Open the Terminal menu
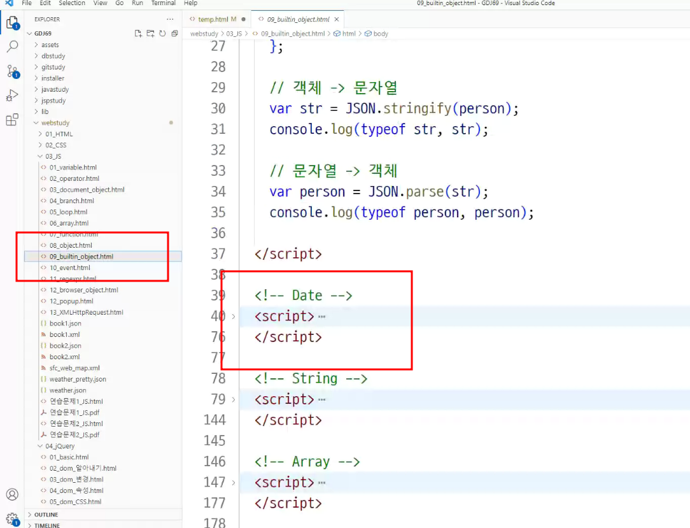The height and width of the screenshot is (528, 690). (x=163, y=3)
